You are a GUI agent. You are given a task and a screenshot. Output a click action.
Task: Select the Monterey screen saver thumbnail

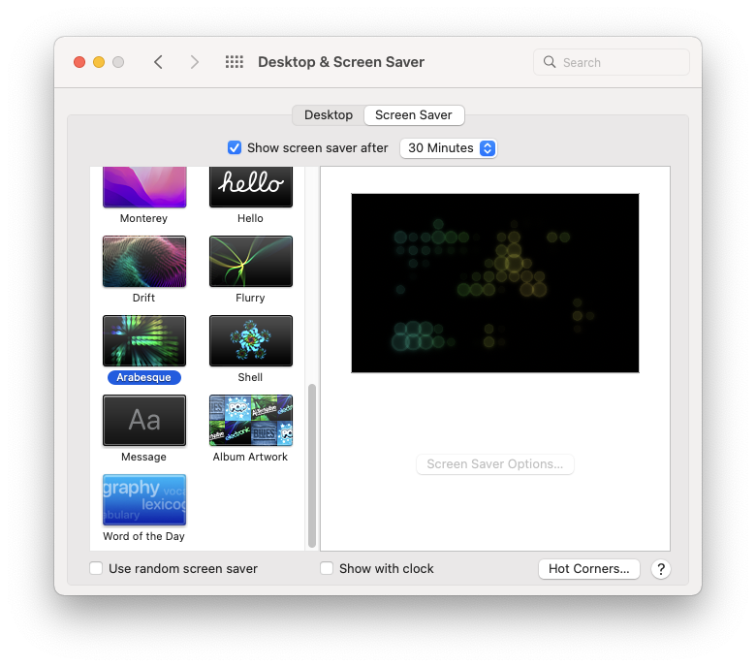click(144, 187)
